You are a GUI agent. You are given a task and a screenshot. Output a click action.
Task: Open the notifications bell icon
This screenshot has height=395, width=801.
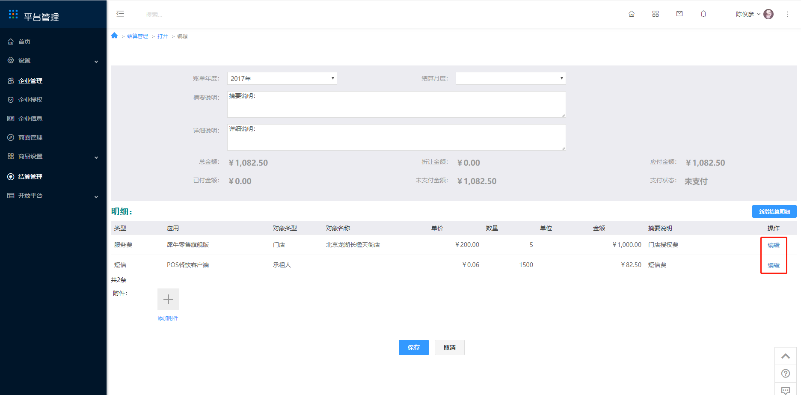click(x=703, y=14)
